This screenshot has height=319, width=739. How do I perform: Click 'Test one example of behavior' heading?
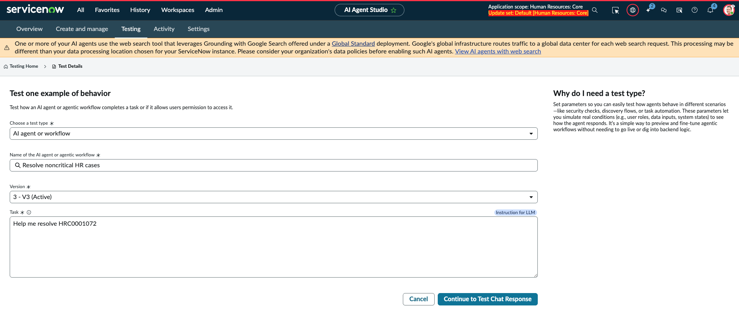[60, 93]
